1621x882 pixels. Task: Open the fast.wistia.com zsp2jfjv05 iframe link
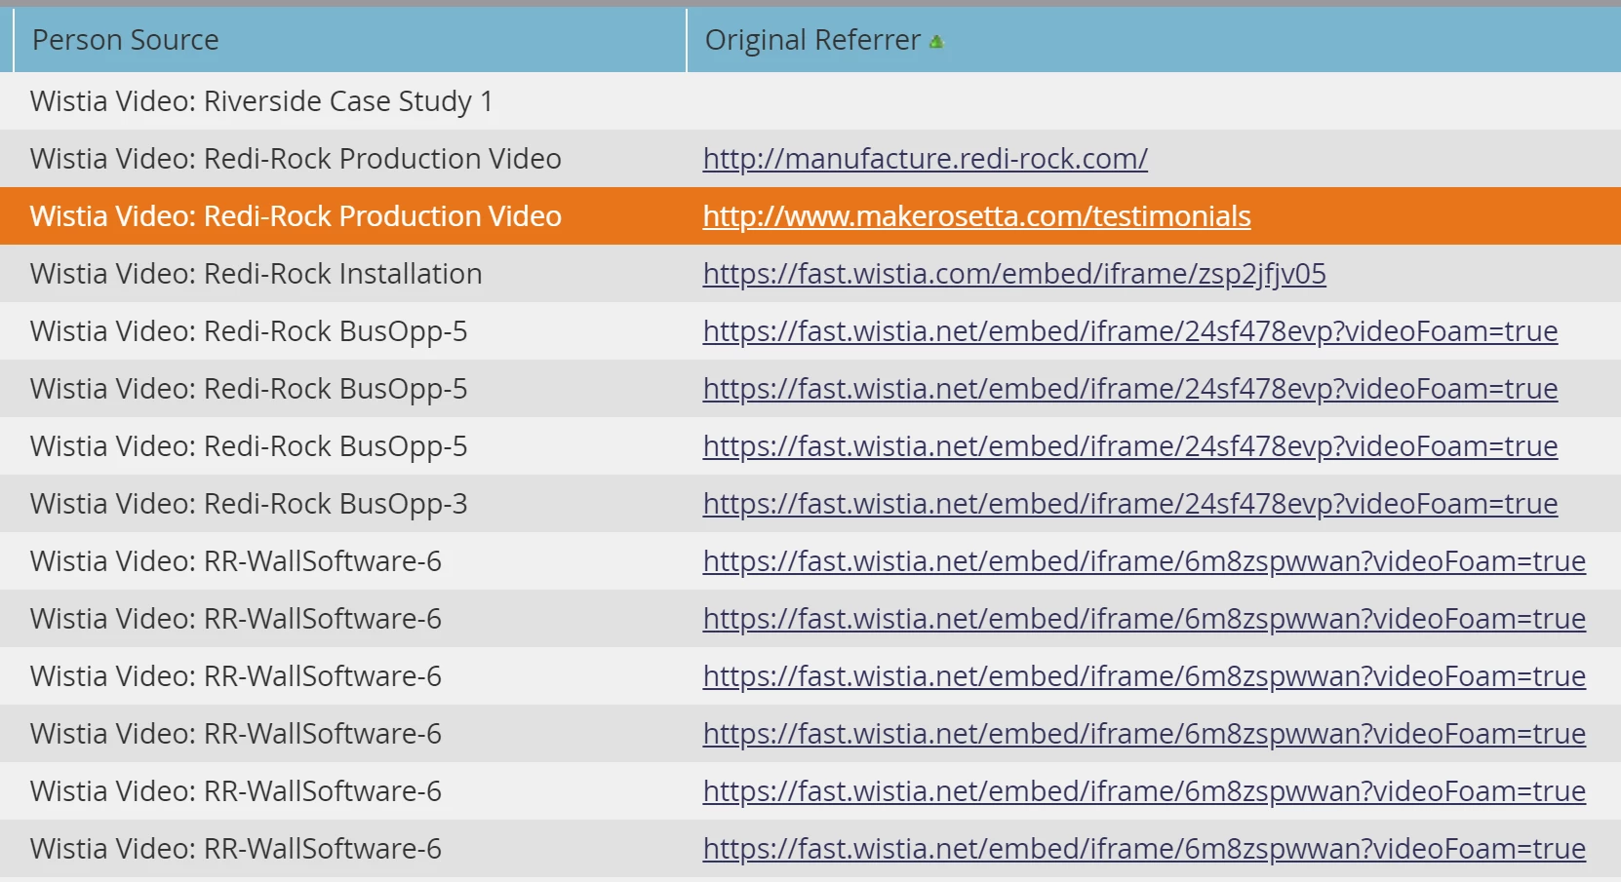(1014, 274)
